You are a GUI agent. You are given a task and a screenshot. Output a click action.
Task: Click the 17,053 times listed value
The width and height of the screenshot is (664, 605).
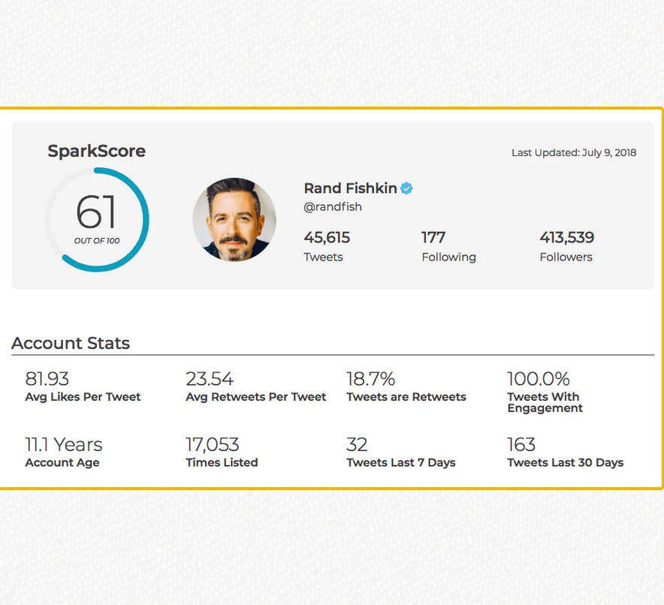point(213,444)
